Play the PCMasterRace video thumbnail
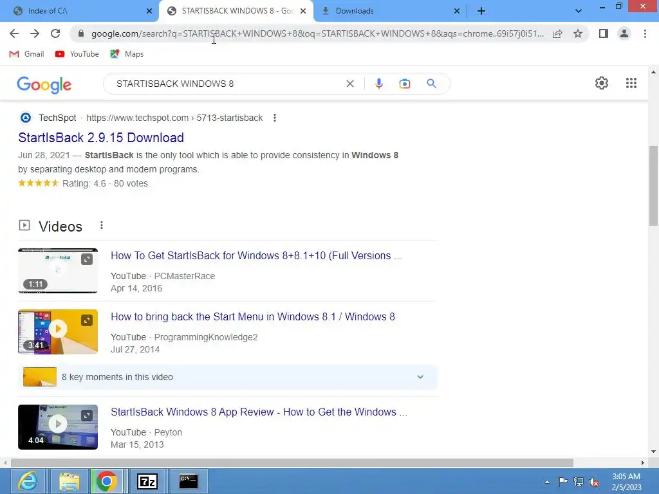Screen dimensions: 659x494 point(58,271)
